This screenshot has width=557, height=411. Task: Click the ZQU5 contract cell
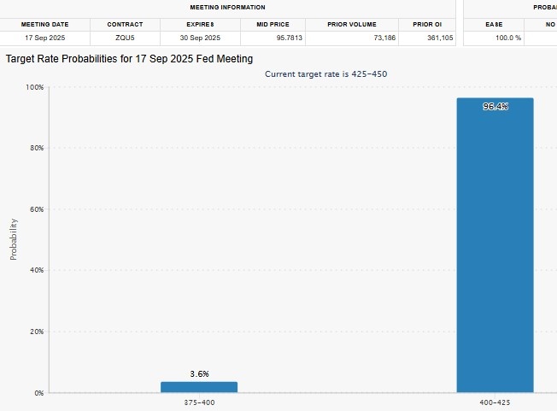[125, 38]
